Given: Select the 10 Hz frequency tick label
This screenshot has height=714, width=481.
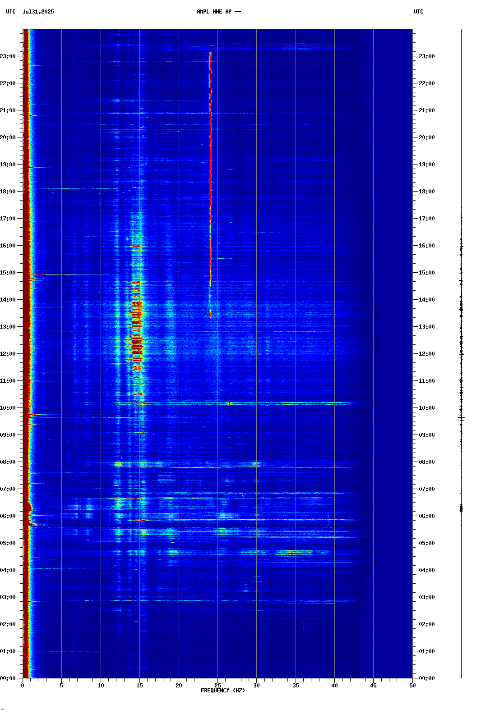Looking at the screenshot, I should 101,686.
